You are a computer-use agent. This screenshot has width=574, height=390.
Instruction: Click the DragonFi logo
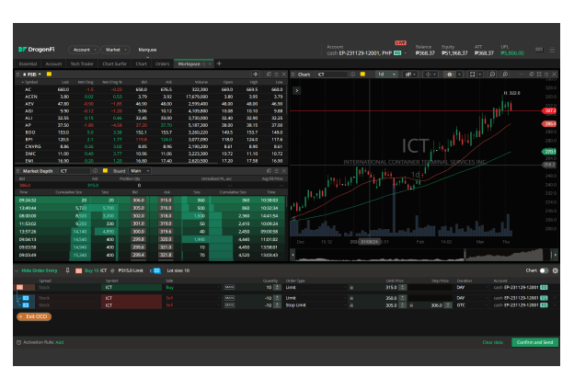pyautogui.click(x=37, y=49)
